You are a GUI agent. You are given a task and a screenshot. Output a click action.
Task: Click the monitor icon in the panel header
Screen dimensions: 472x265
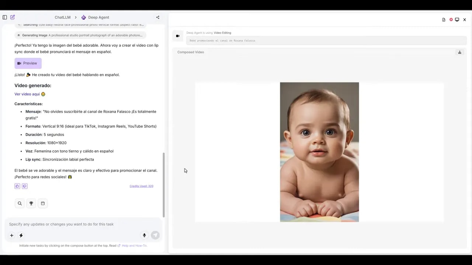[457, 20]
